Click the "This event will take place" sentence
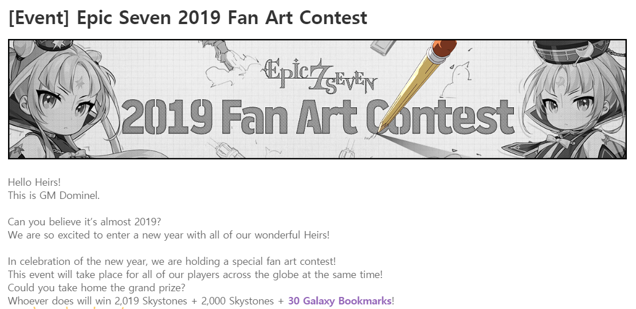Viewport: 636px width, 309px height. click(x=195, y=275)
